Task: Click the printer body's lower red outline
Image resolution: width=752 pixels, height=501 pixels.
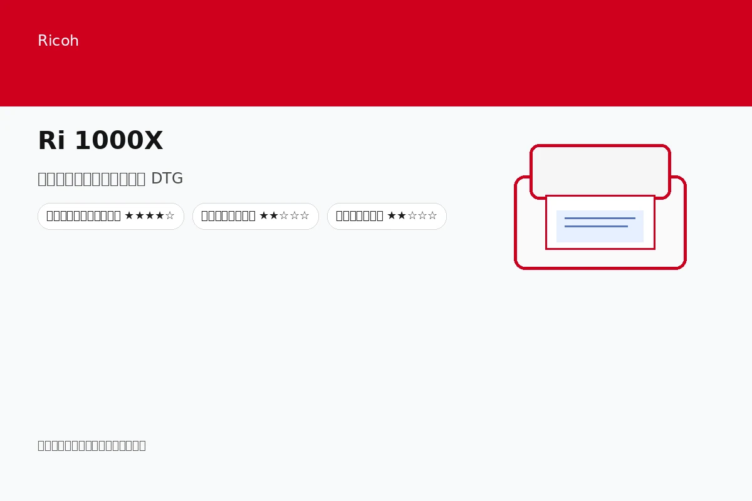Action: [x=600, y=268]
